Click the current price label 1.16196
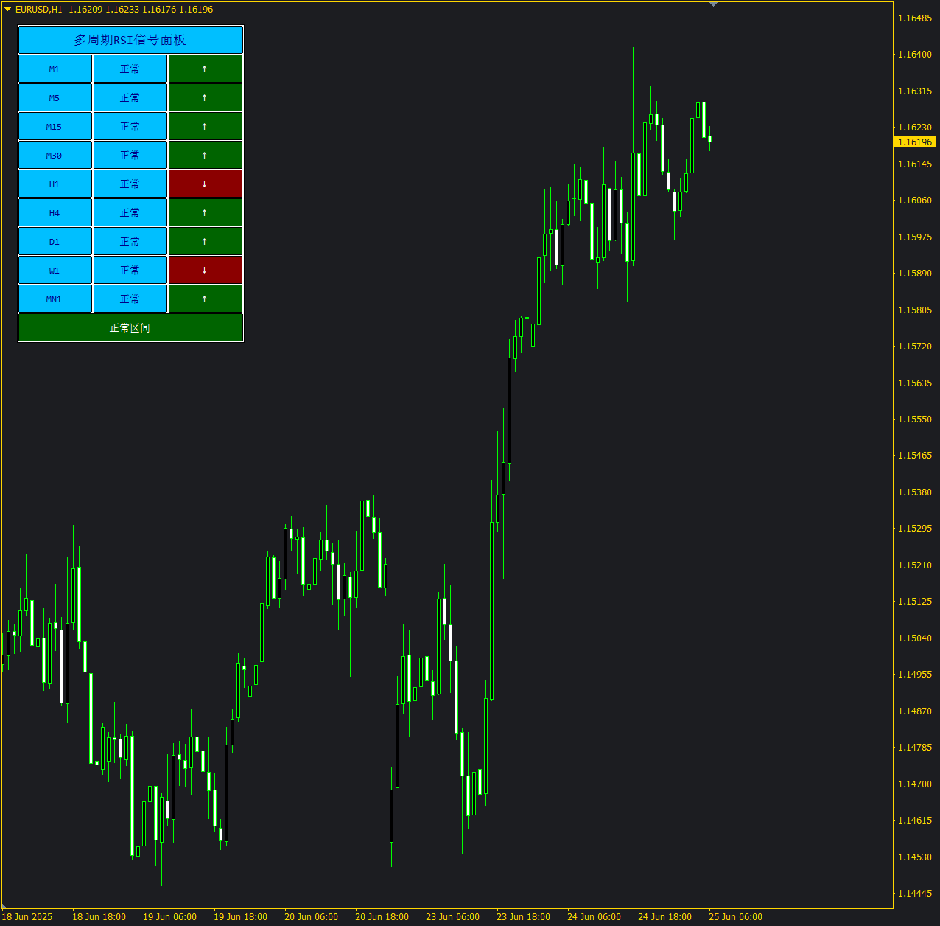 point(915,142)
